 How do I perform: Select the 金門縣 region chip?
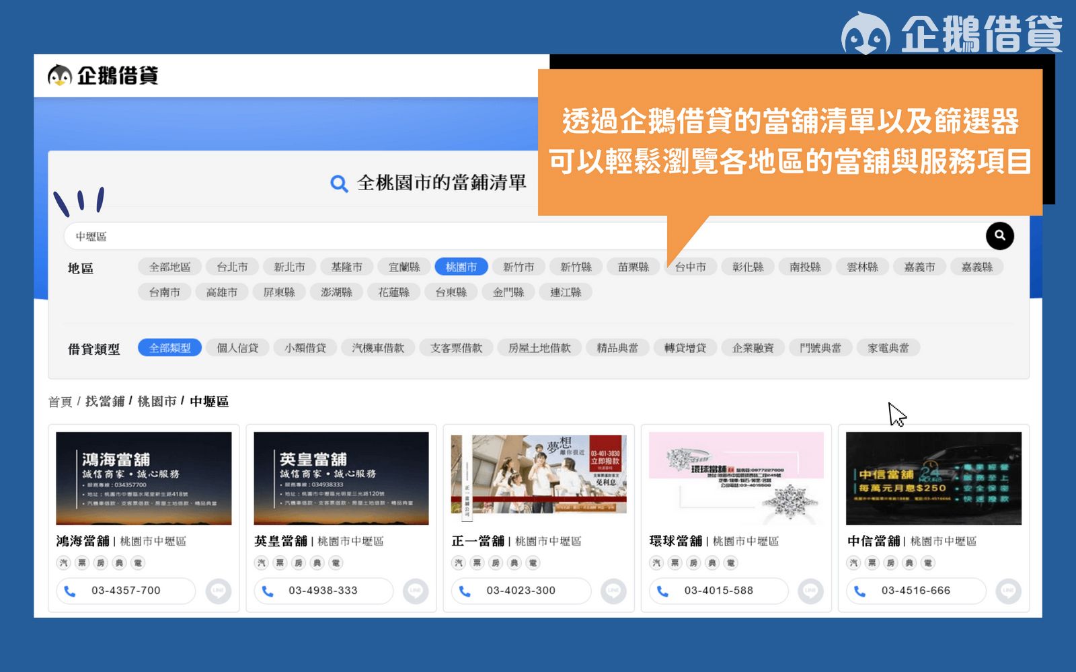point(508,292)
